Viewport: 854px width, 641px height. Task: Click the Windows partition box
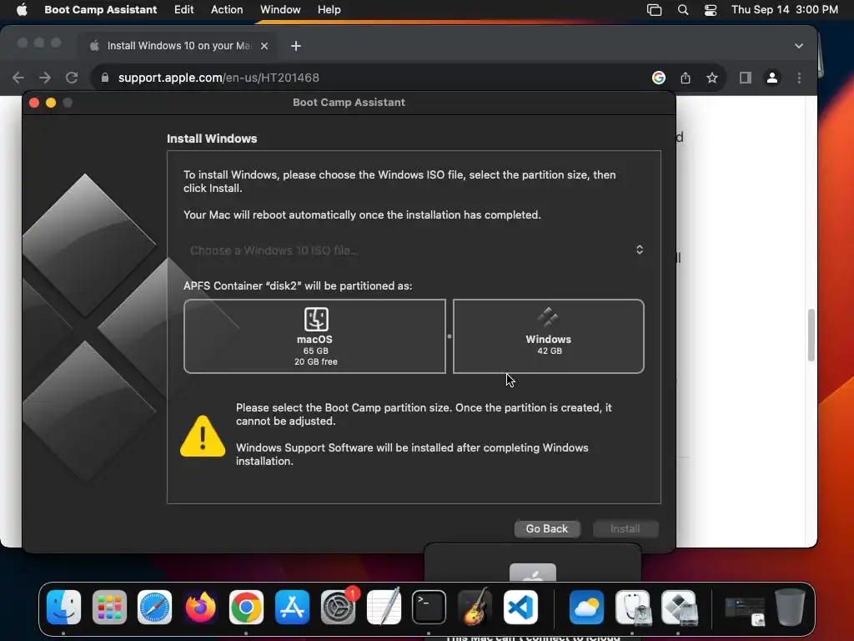(x=549, y=336)
